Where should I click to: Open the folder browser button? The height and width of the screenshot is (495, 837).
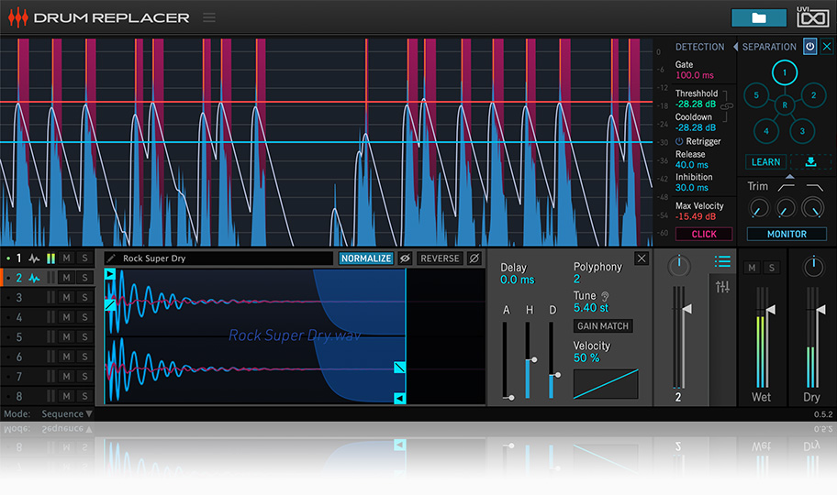tap(758, 18)
